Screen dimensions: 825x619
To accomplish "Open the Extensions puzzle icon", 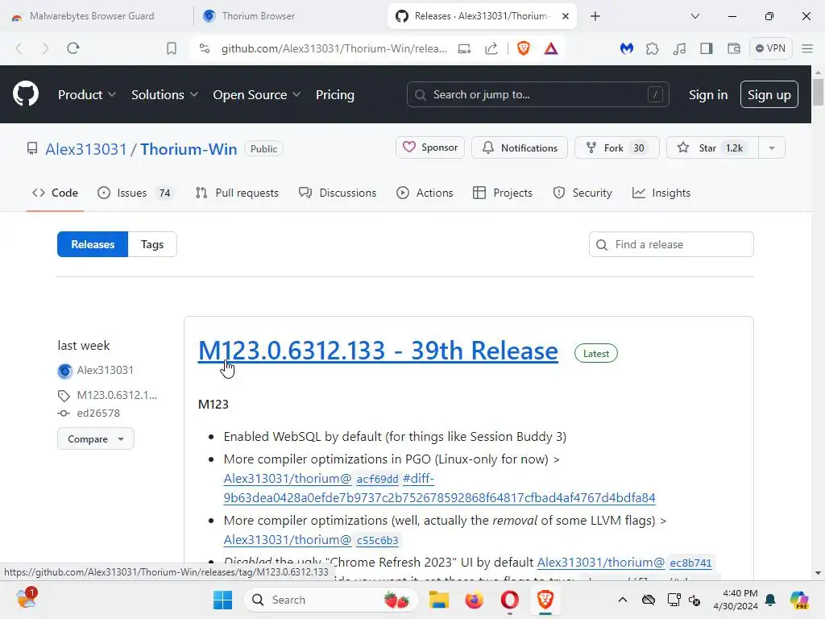I will [653, 48].
